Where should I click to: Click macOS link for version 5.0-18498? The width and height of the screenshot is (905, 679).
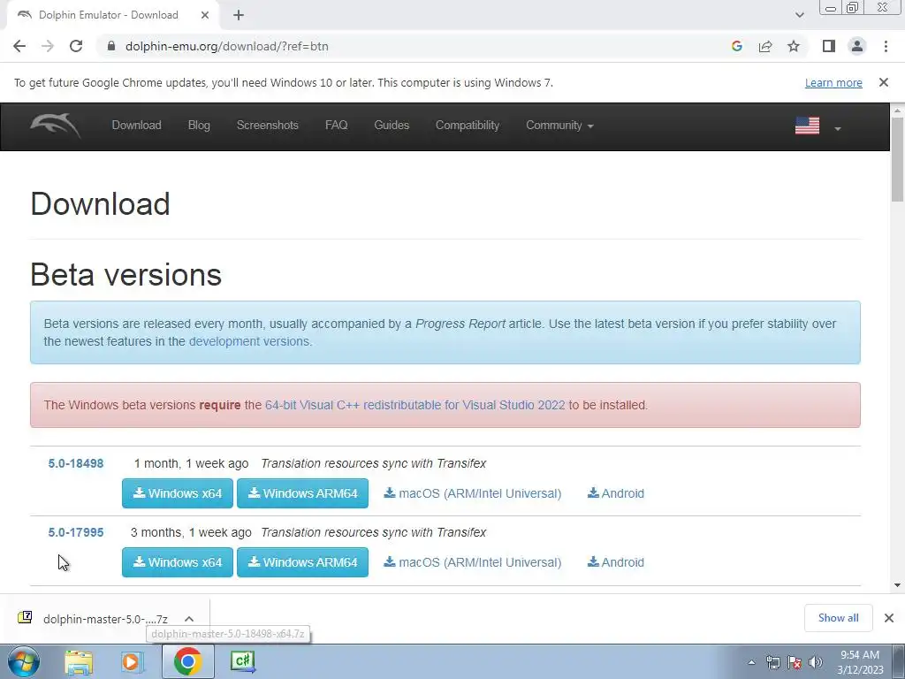(472, 493)
